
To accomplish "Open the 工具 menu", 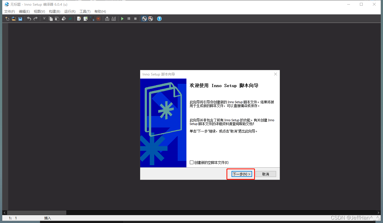I will point(85,11).
